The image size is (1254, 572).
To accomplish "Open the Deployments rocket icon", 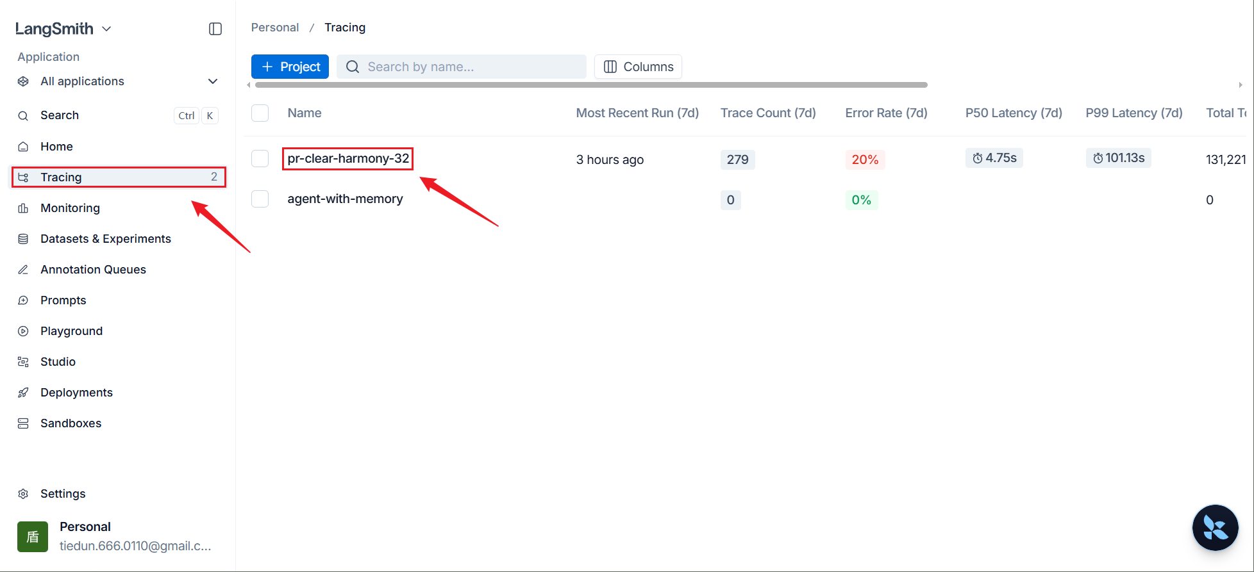I will pyautogui.click(x=23, y=393).
